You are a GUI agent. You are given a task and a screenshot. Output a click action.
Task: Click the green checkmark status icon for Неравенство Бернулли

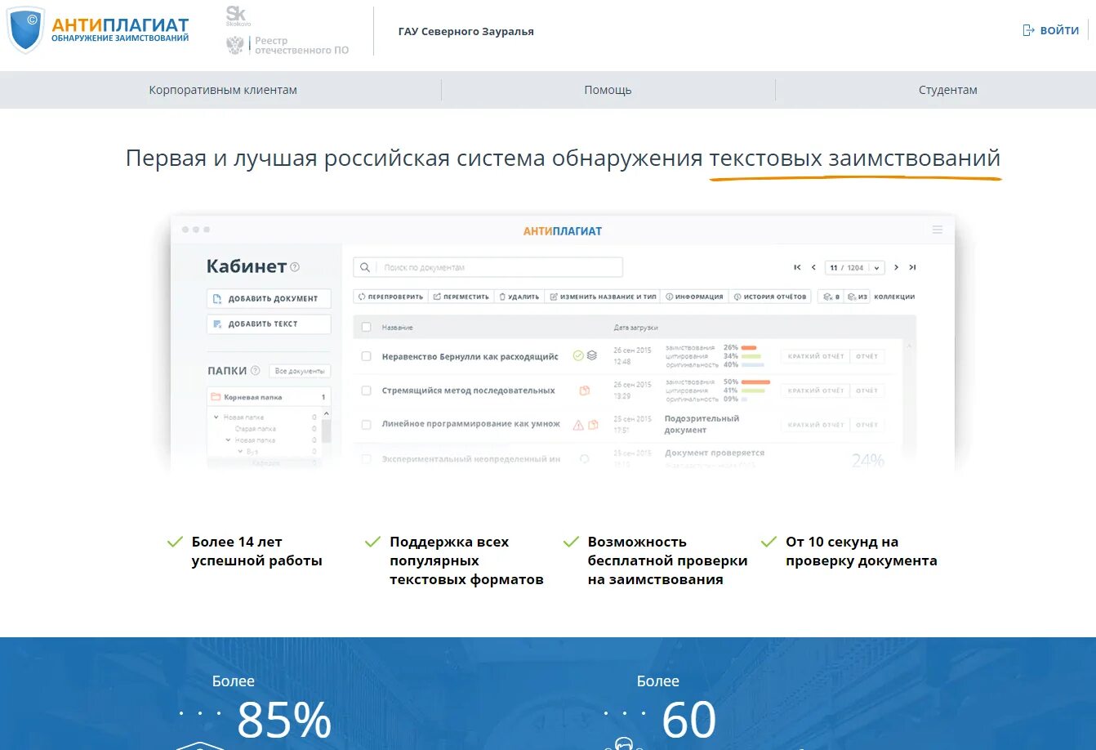(578, 355)
